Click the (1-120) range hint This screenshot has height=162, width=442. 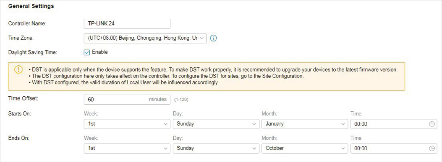point(181,100)
